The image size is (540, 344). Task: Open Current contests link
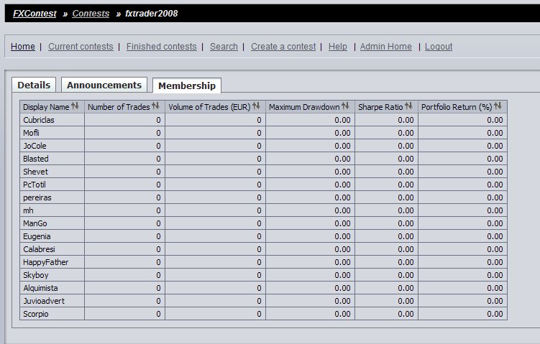pyautogui.click(x=81, y=47)
